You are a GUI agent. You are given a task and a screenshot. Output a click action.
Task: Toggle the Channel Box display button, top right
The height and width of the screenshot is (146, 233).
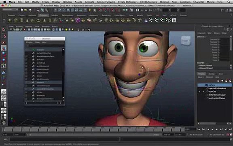coord(231,10)
